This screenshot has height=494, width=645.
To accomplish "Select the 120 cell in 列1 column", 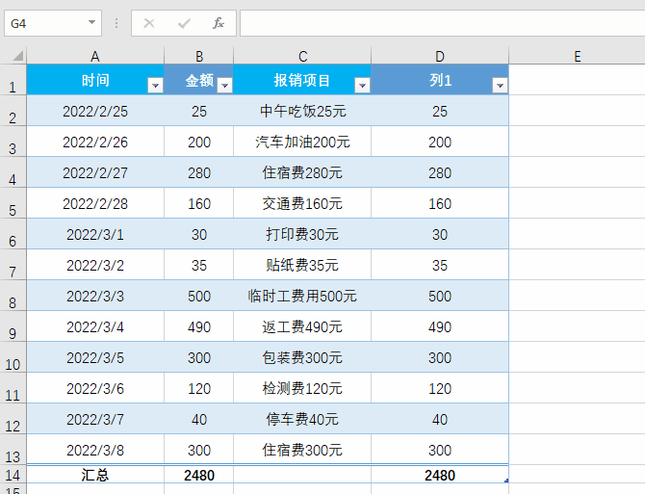I will coord(440,389).
